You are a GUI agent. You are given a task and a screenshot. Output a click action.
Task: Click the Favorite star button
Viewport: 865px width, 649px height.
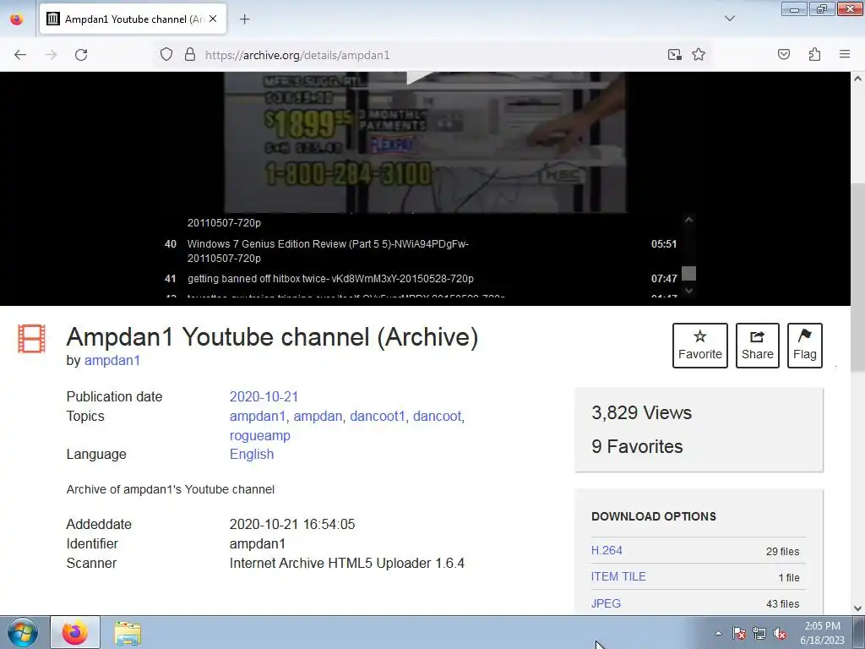(700, 346)
